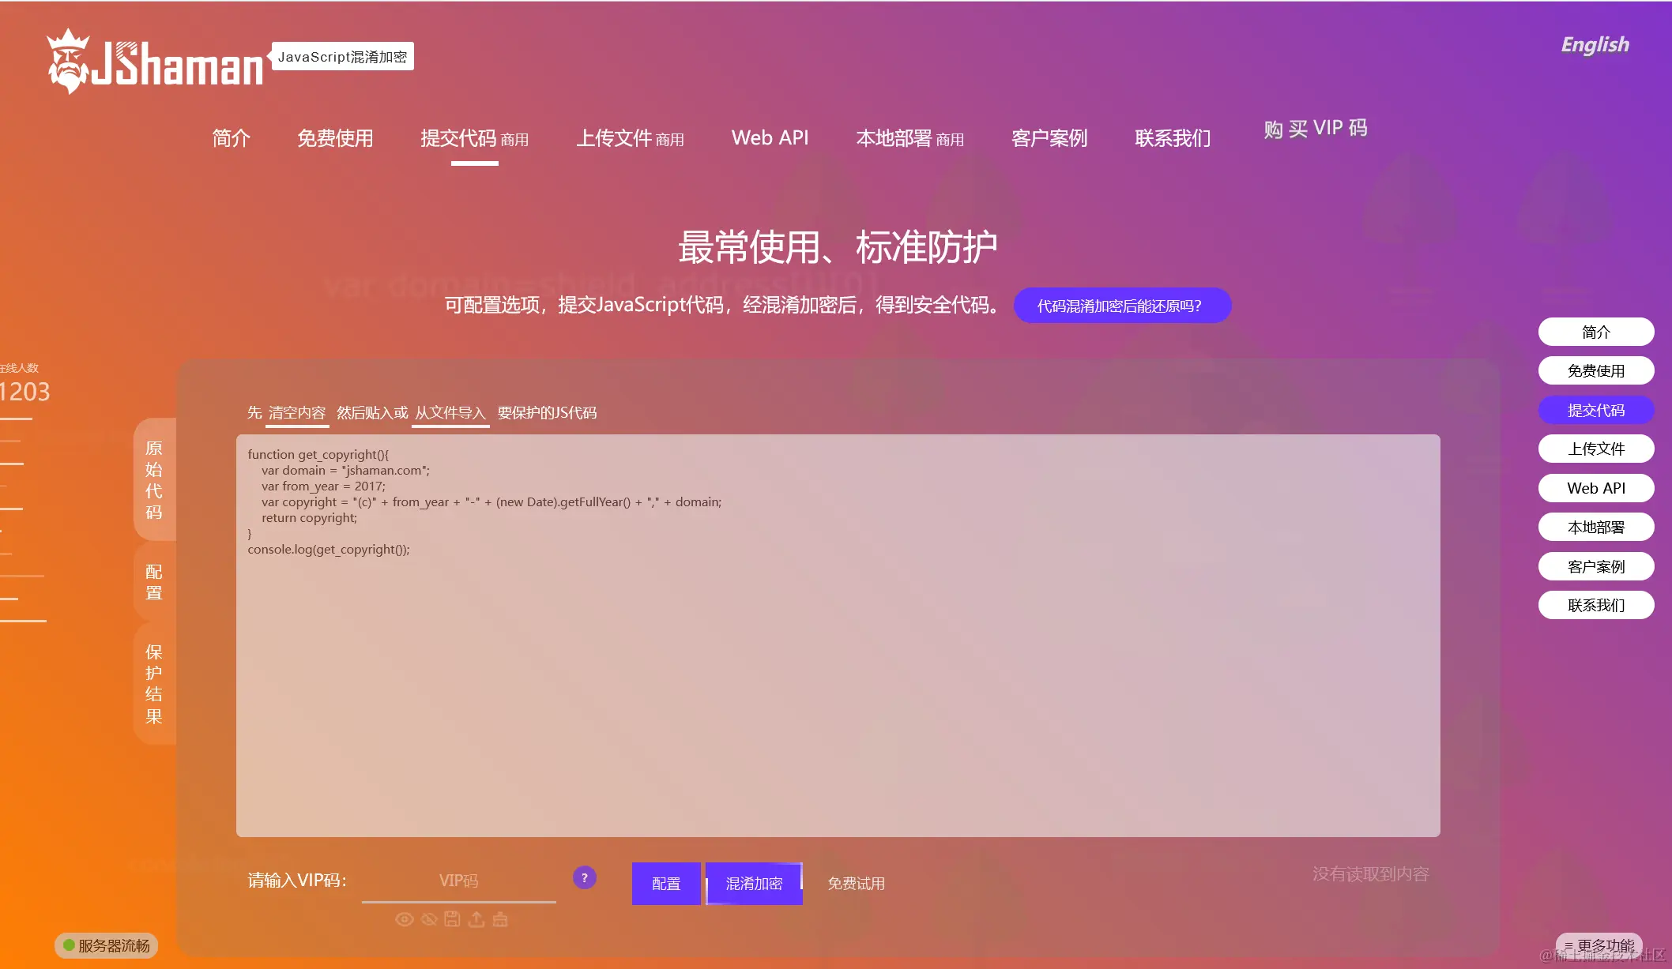Switch to the 配置 panel tab

click(x=154, y=581)
